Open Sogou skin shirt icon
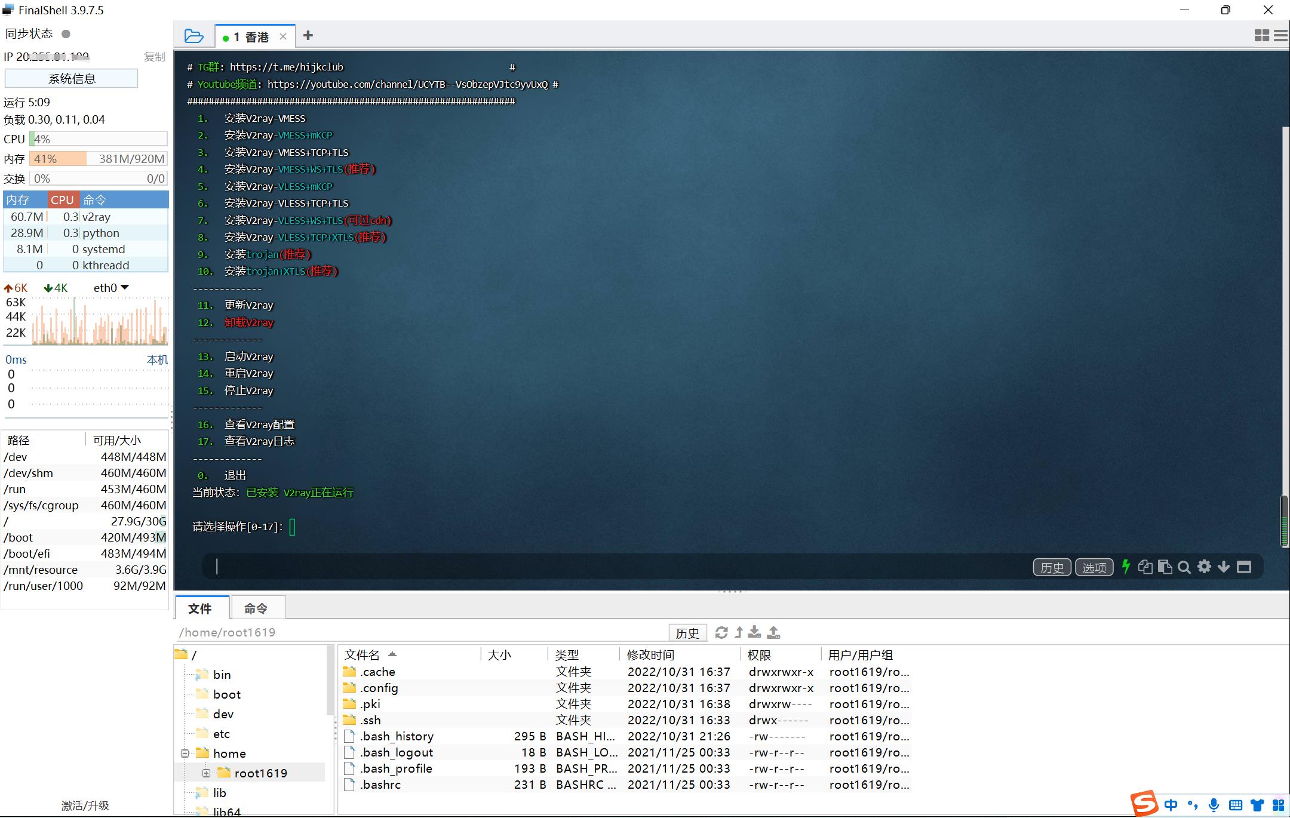Image resolution: width=1290 pixels, height=818 pixels. [1257, 805]
